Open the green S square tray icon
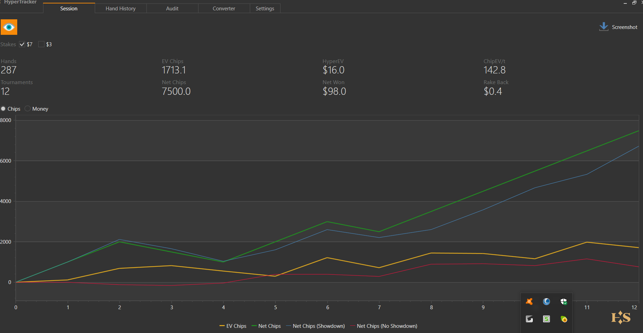This screenshot has width=643, height=333. click(x=547, y=319)
